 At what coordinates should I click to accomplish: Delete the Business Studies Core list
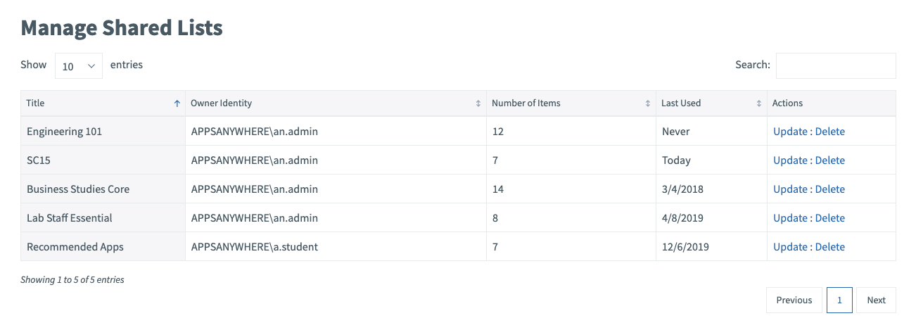(830, 189)
